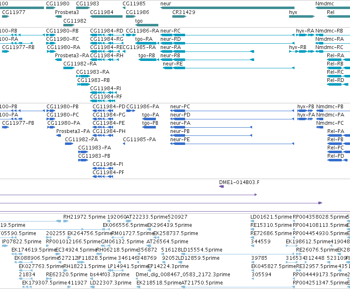Viewport: 350px width, 289px height.
Task: Open transcript neur-RC
Action: pyautogui.click(x=170, y=30)
